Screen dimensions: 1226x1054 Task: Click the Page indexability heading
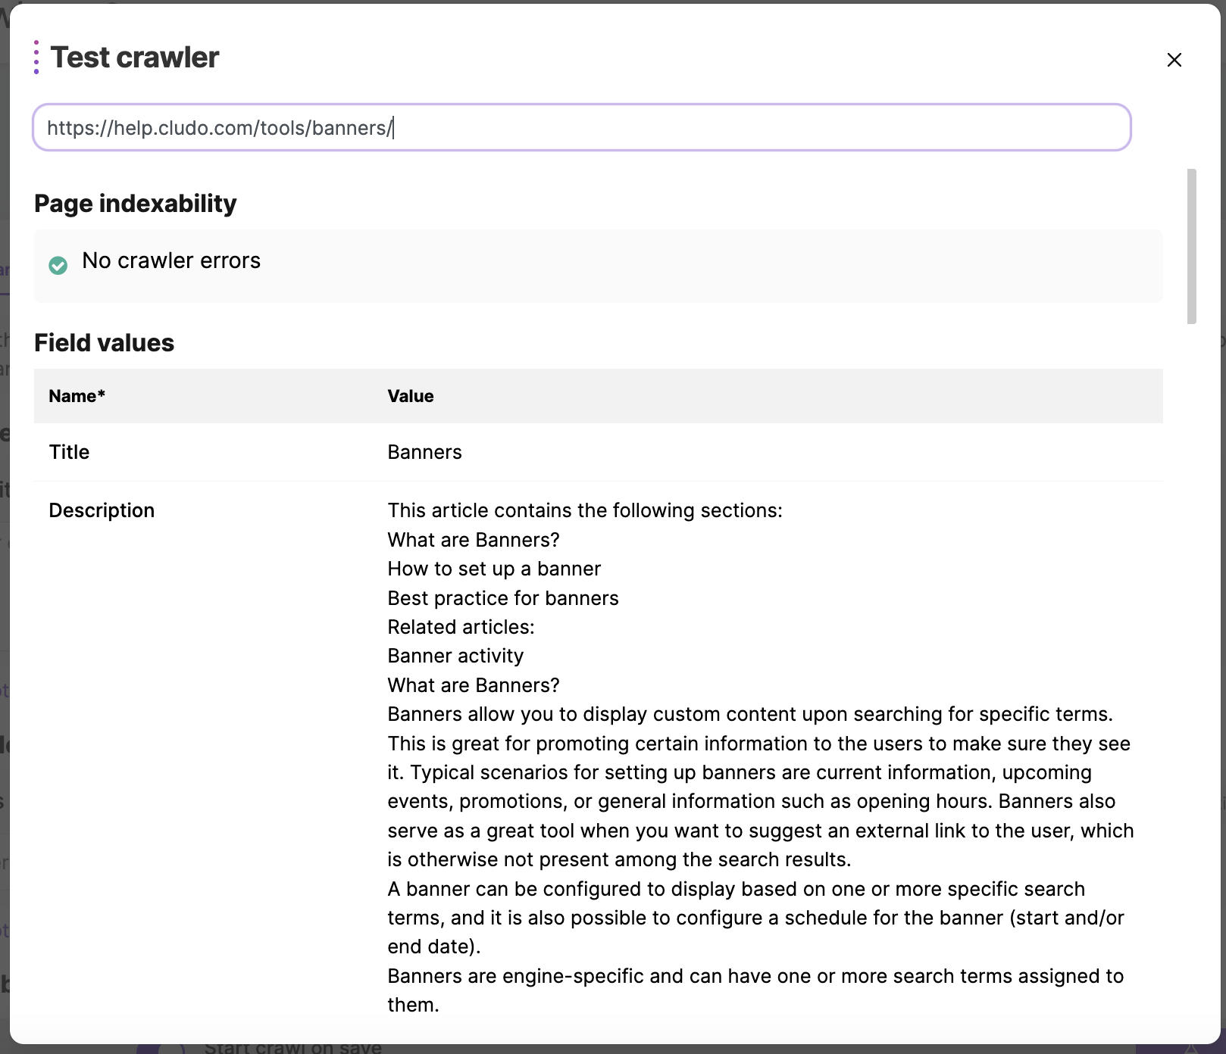click(x=136, y=204)
